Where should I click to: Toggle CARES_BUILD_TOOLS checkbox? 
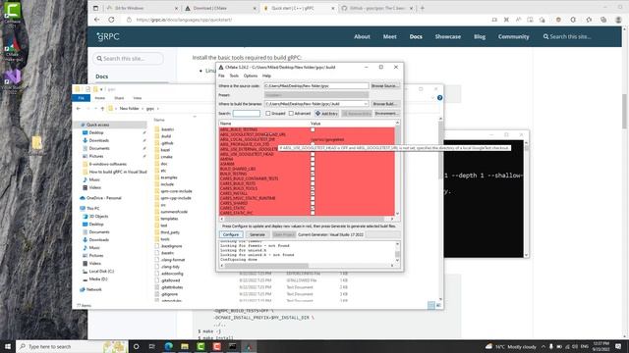pyautogui.click(x=313, y=188)
